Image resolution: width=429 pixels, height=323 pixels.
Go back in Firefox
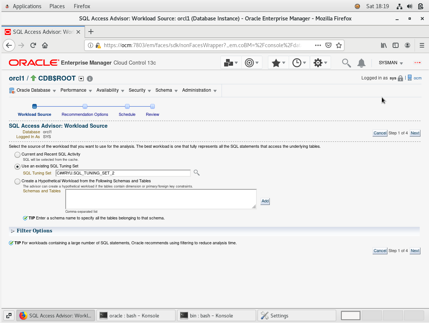[9, 45]
